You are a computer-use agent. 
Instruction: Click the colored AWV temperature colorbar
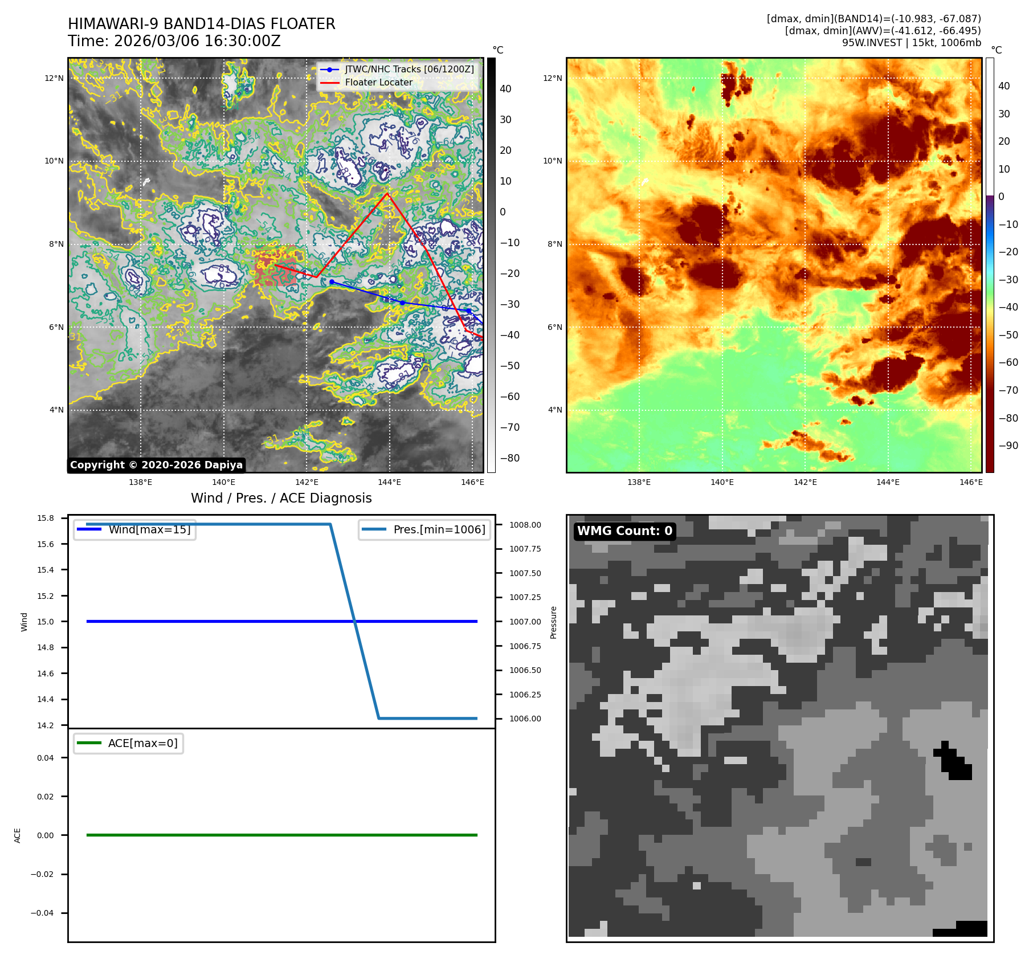point(990,265)
